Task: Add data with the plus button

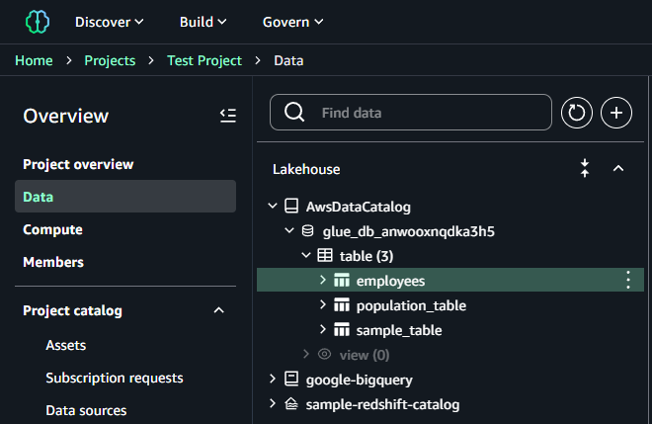Action: [x=616, y=113]
